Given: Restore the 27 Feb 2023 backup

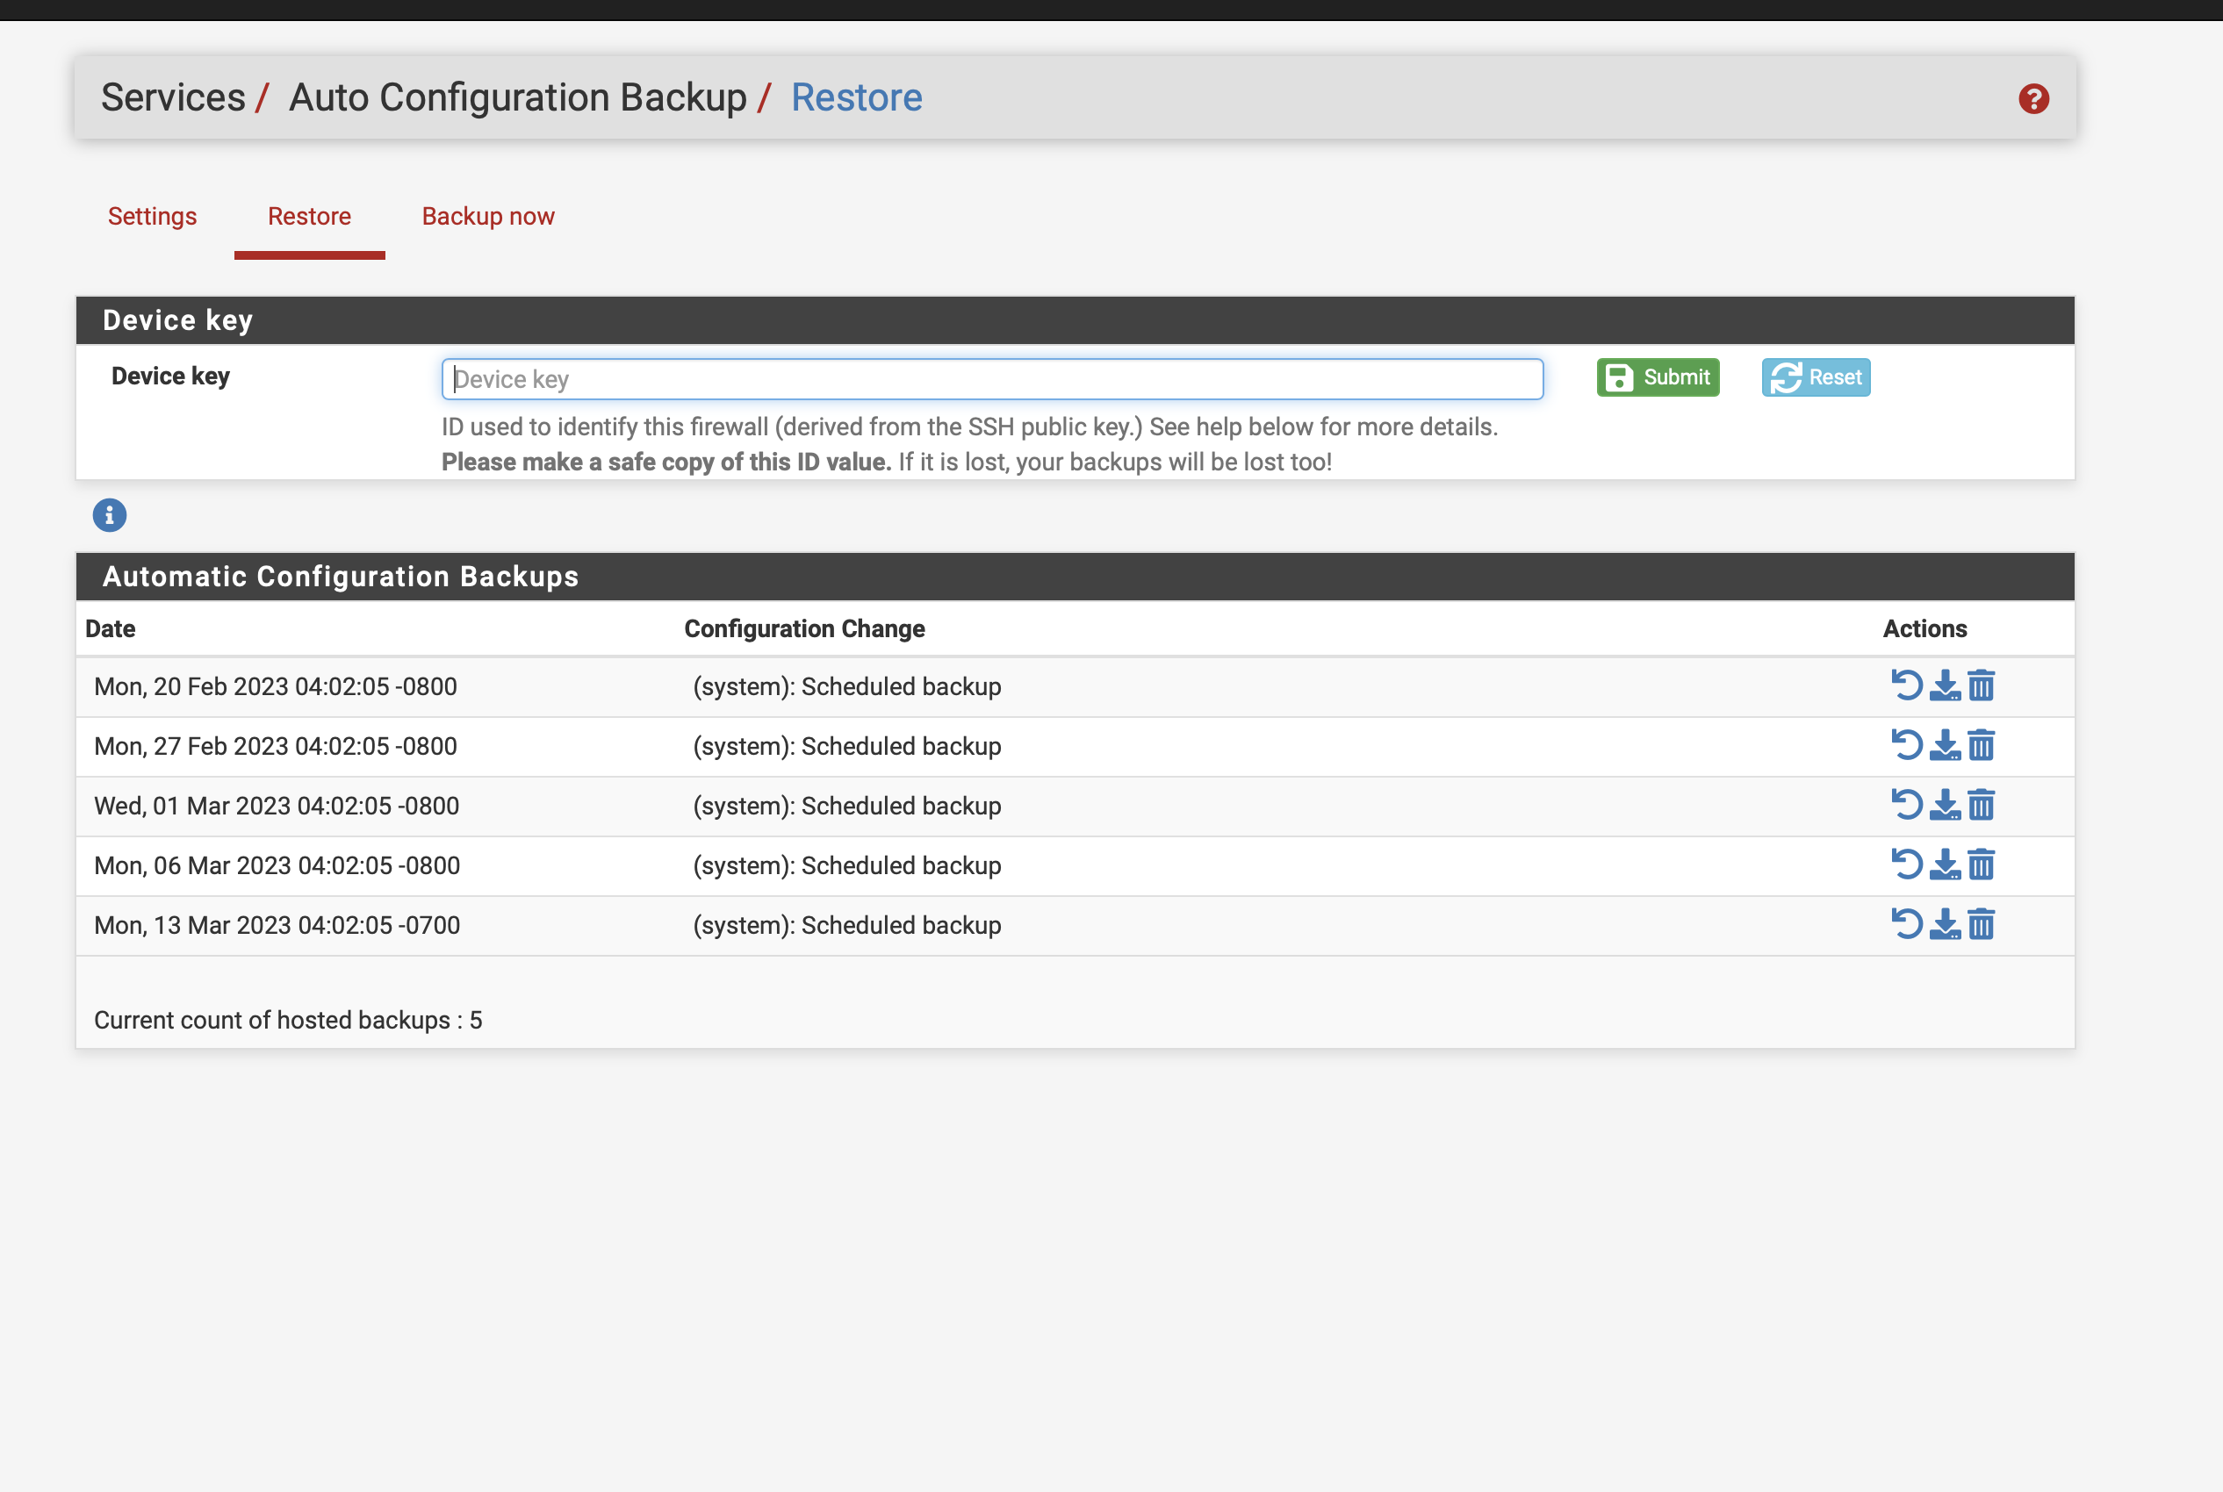Looking at the screenshot, I should point(1906,746).
